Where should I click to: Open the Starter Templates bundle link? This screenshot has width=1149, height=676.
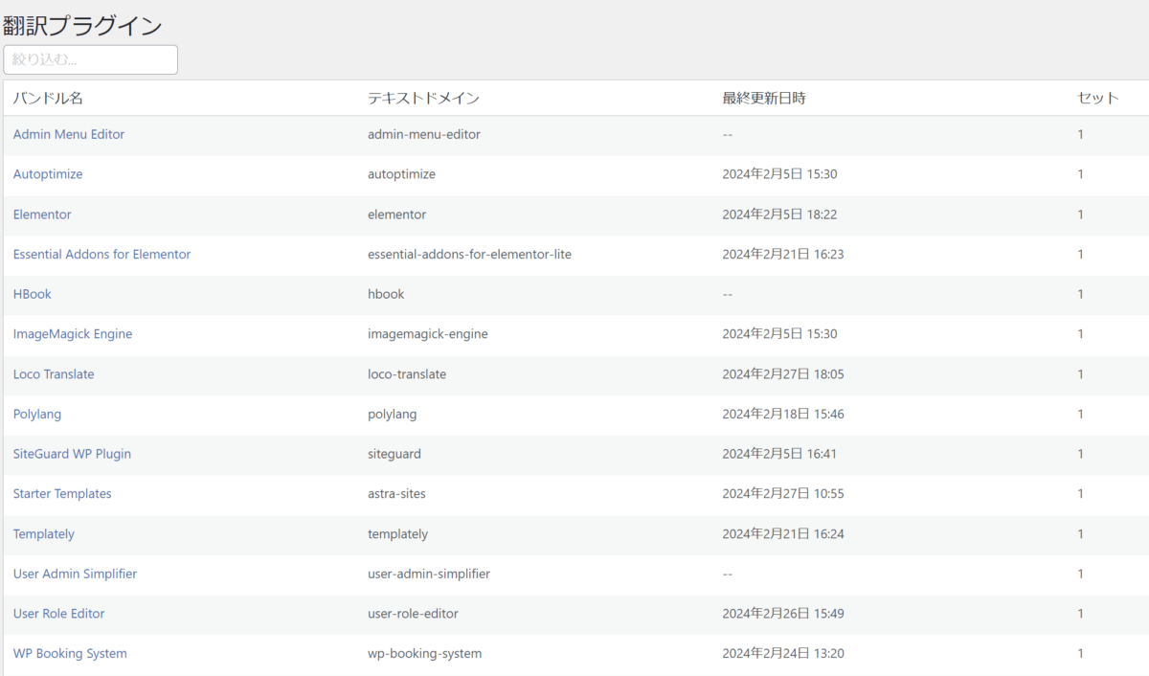(x=62, y=494)
